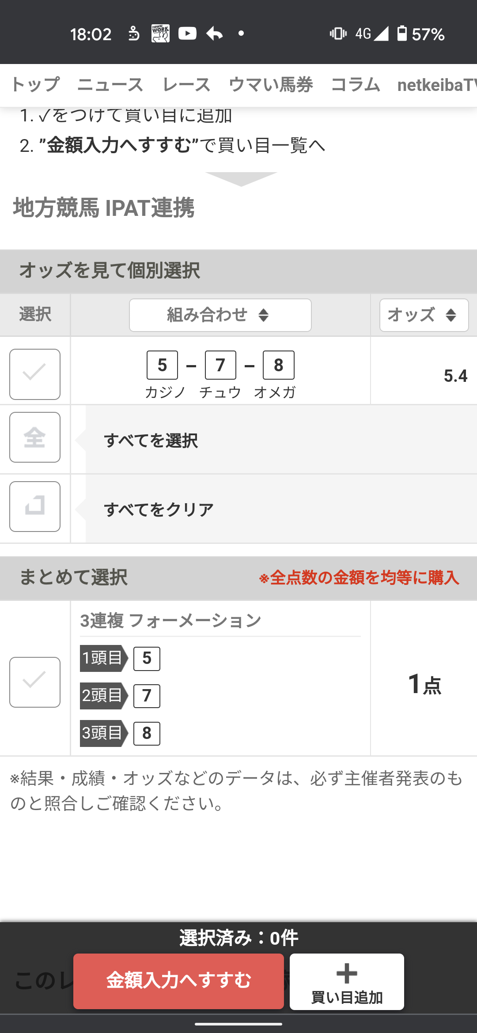The image size is (477, 1033).
Task: Check the 5-7-8 combination checkbox
Action: tap(35, 374)
